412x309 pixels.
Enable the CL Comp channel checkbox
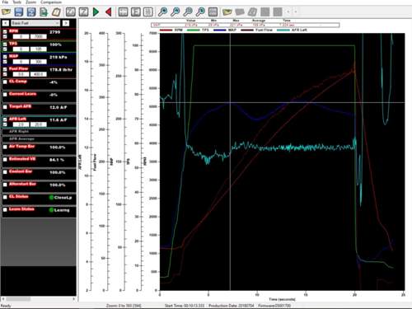5,82
